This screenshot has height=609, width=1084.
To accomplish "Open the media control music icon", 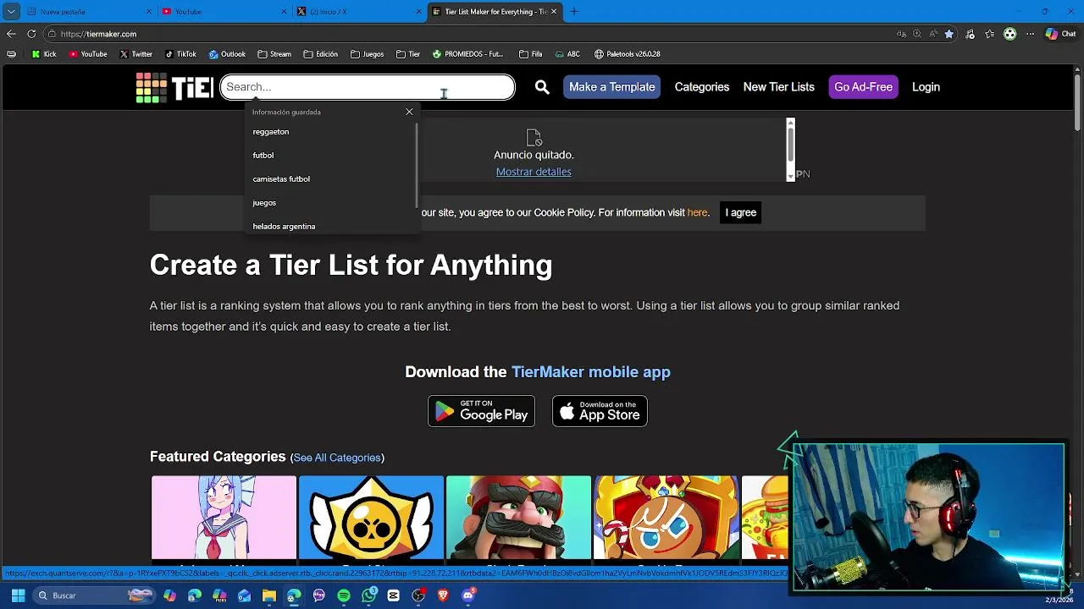I will (x=970, y=34).
